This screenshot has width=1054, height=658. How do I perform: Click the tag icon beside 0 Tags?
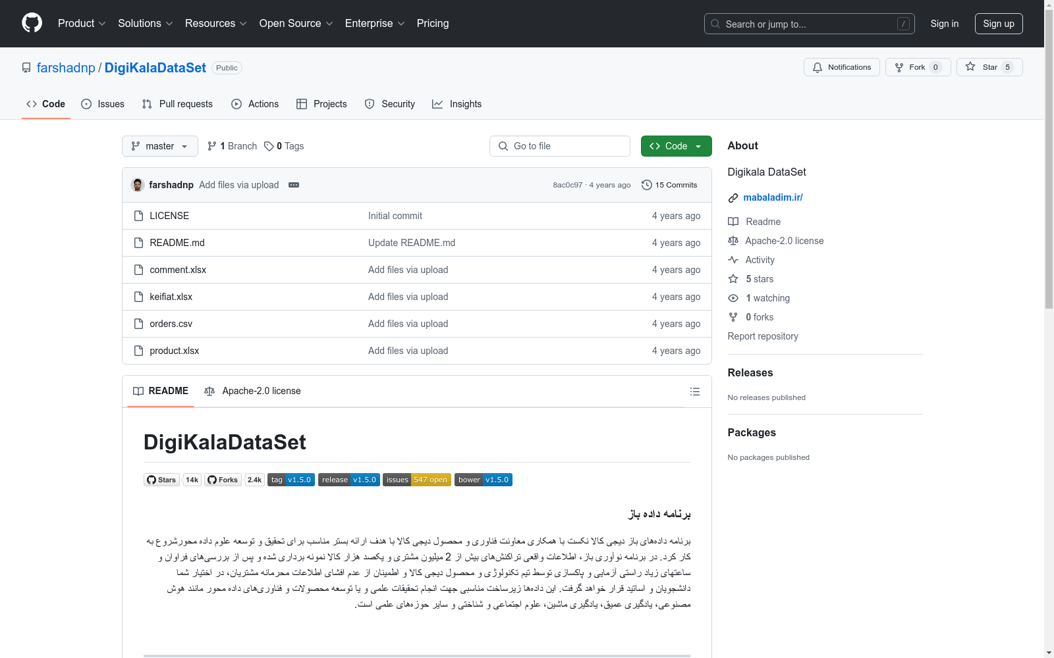click(x=269, y=146)
